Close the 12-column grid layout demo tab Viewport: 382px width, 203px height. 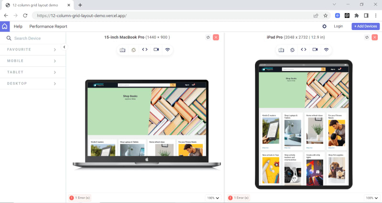[69, 5]
